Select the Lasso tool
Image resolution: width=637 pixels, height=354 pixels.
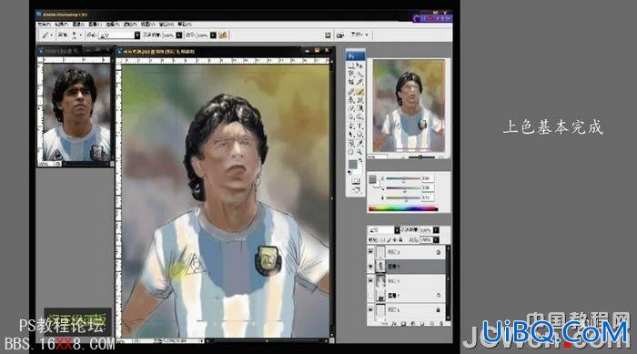coord(351,73)
